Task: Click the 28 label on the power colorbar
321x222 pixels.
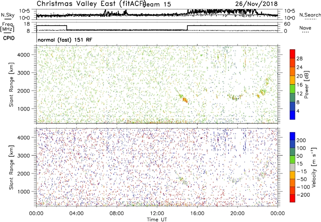Action: point(299,59)
